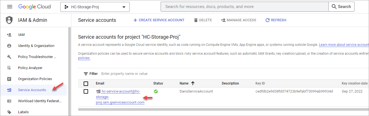Image resolution: width=369 pixels, height=116 pixels.
Task: Click the Policy Analyzer document-search icon
Action: click(x=9, y=68)
